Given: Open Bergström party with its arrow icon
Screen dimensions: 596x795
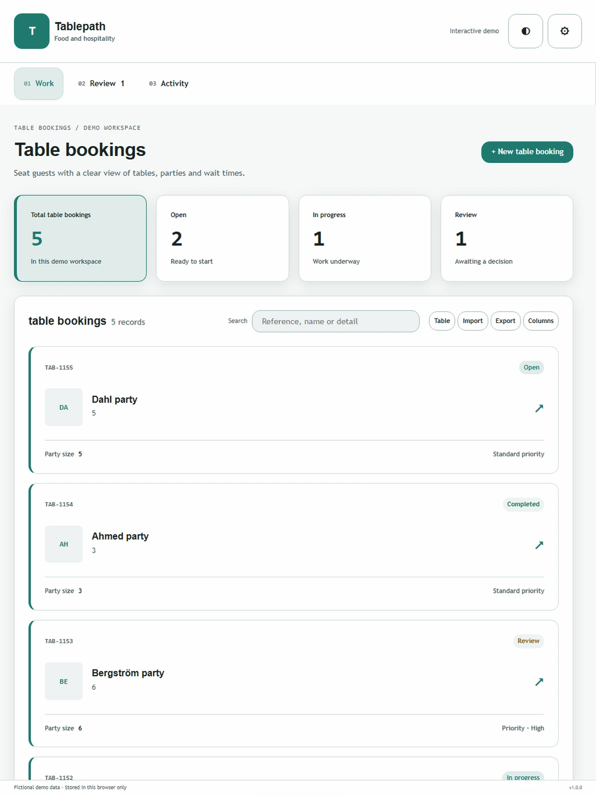Looking at the screenshot, I should tap(539, 681).
